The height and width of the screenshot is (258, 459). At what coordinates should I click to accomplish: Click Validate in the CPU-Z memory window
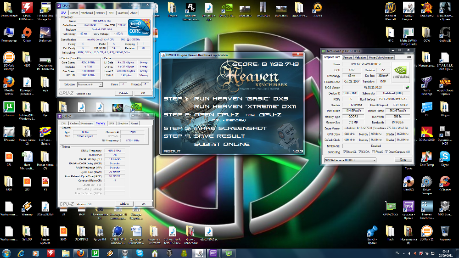click(124, 203)
